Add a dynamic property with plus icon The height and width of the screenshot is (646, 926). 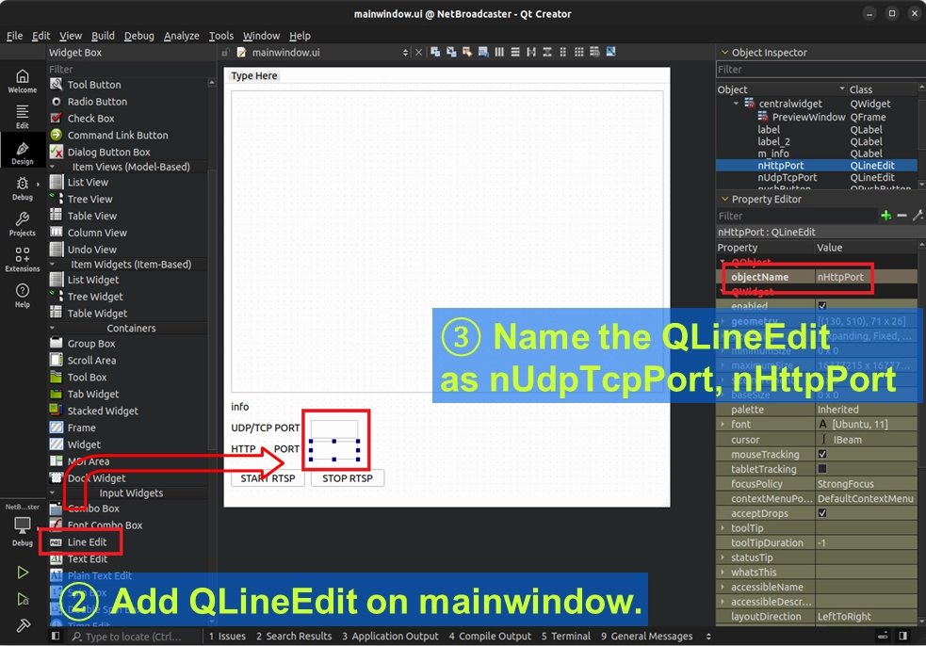click(x=885, y=216)
